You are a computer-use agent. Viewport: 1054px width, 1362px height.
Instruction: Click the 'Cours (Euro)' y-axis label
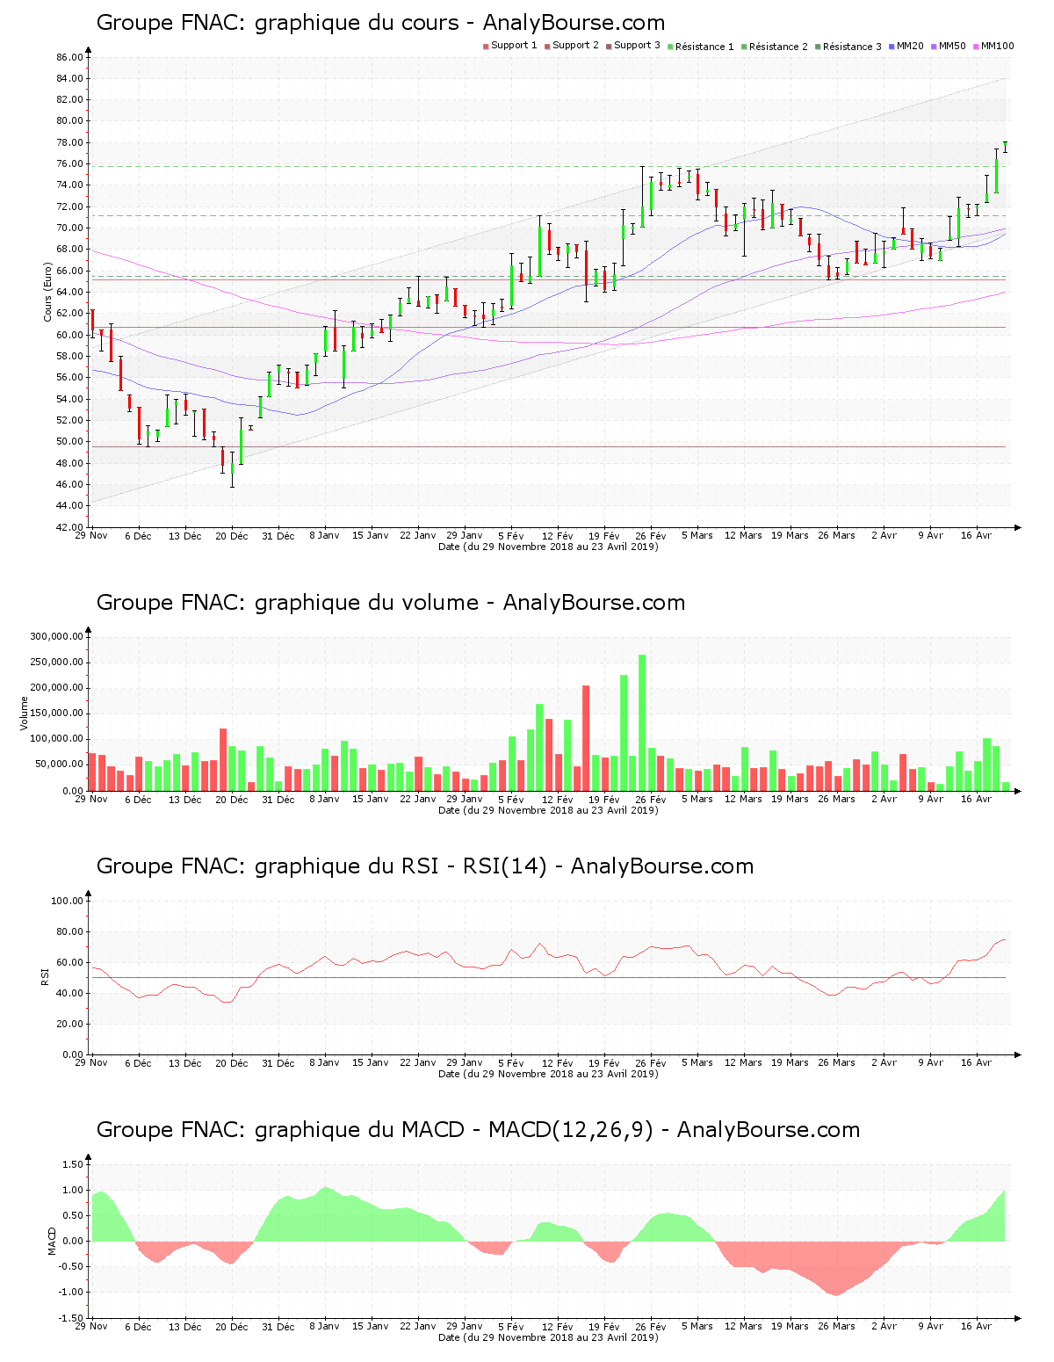pyautogui.click(x=48, y=292)
